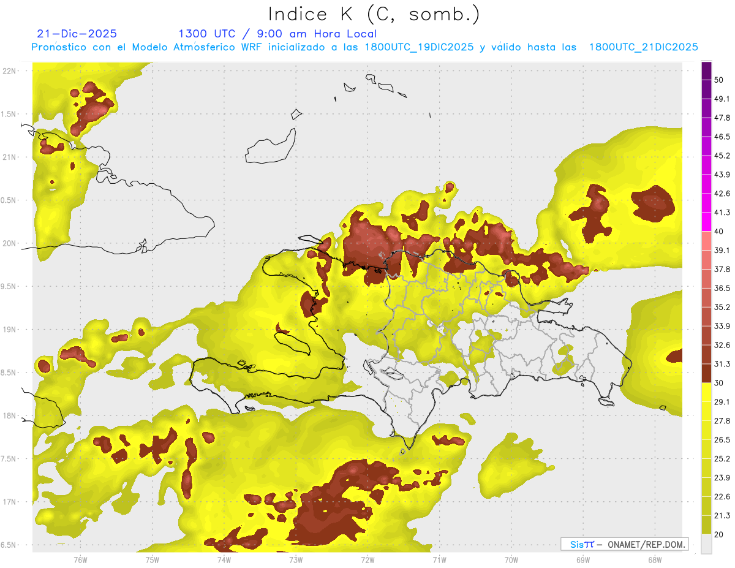The width and height of the screenshot is (735, 568).
Task: Click the legend value '46.5'
Action: (x=722, y=137)
